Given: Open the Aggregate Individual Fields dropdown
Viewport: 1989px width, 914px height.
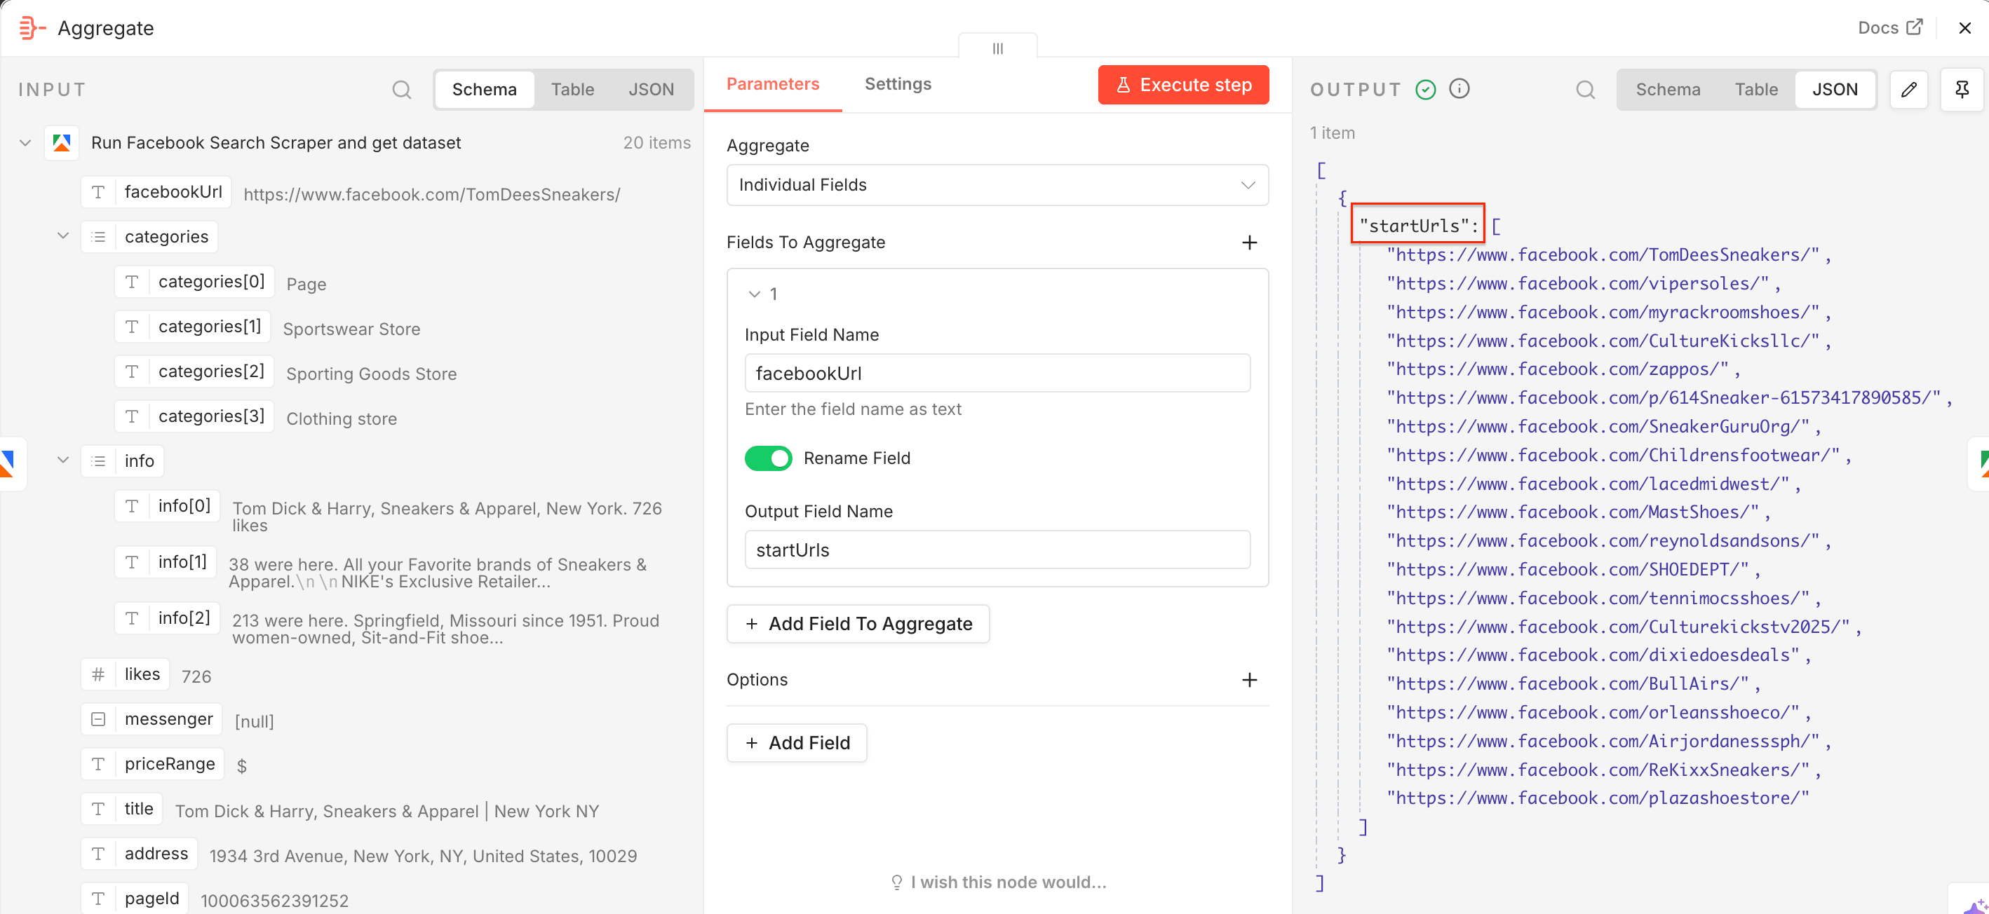Looking at the screenshot, I should 997,185.
